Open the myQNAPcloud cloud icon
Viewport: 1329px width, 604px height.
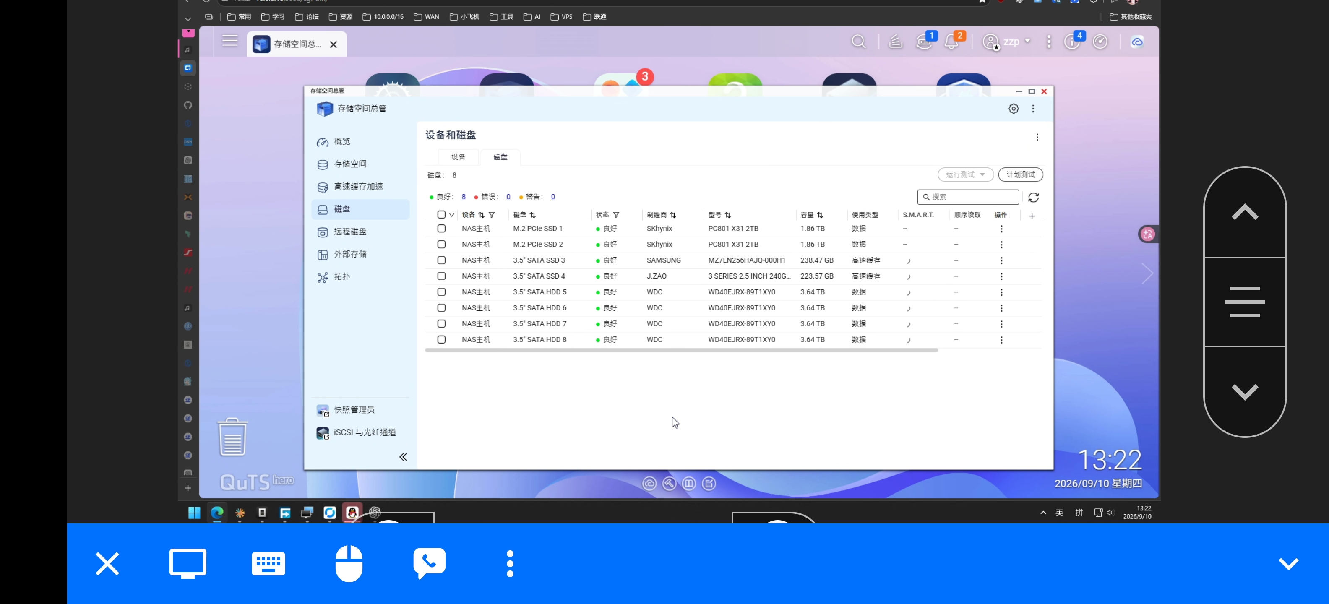click(x=1137, y=42)
